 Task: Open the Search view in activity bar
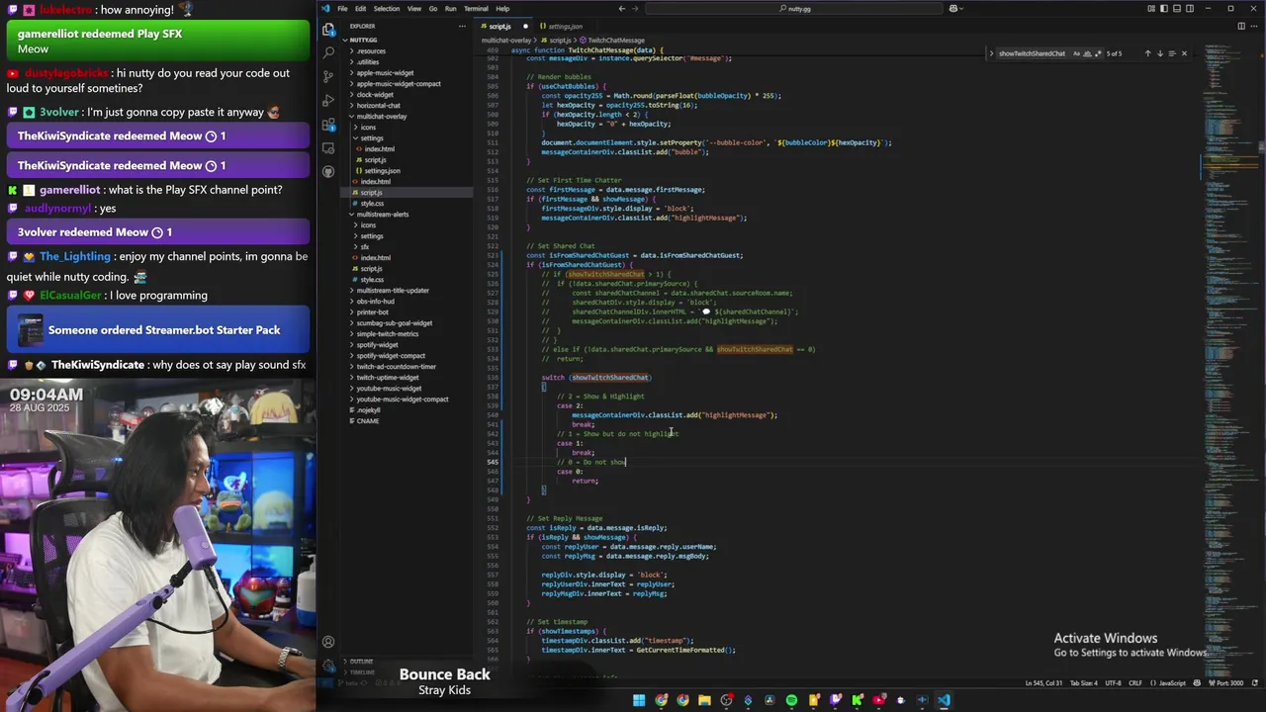[328, 52]
